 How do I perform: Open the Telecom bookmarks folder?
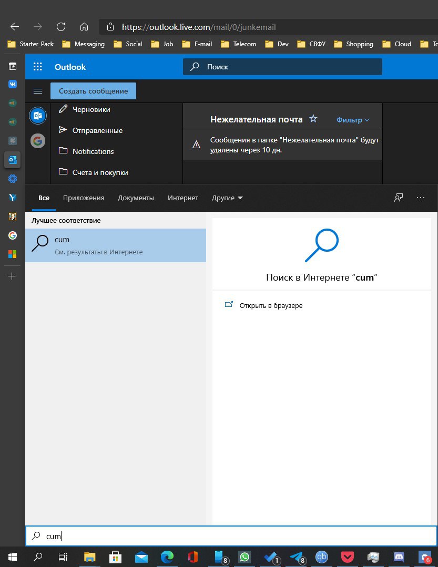coord(239,44)
